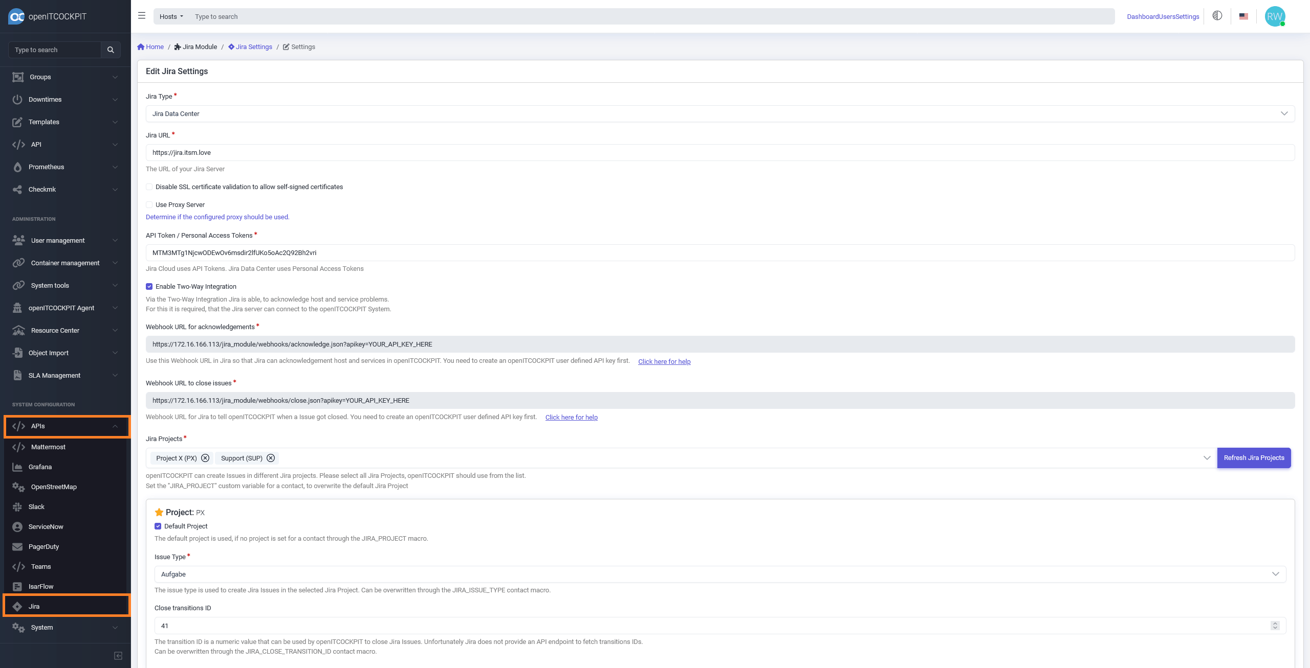Collapse the APIs sidebar section

pos(67,426)
